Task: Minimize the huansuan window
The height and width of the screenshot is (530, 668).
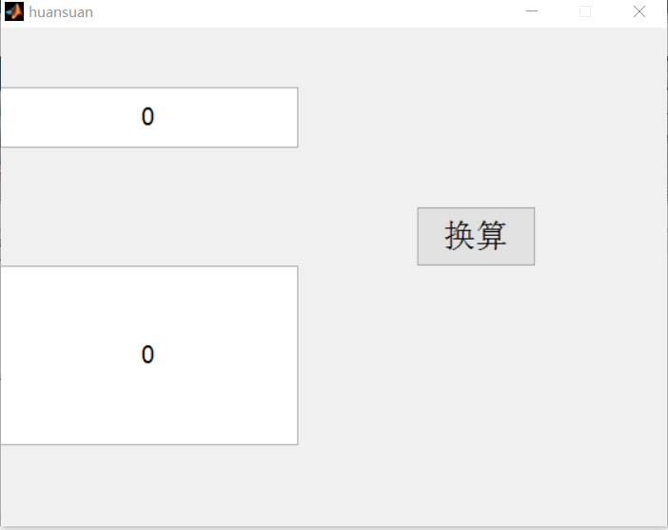Action: tap(532, 11)
